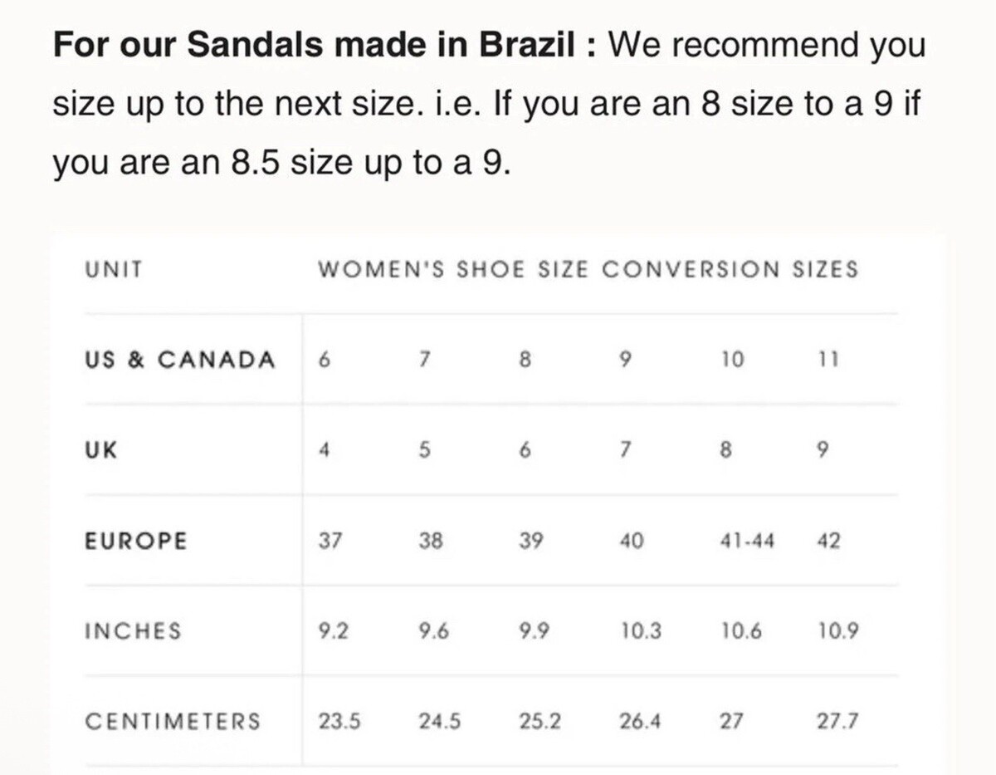
Task: Choose Europe size 37 cell
Action: (x=330, y=541)
